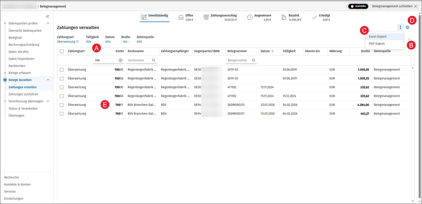The width and height of the screenshot is (422, 204).
Task: Open the Zahlungsart filter Überweisung
Action: (66, 41)
